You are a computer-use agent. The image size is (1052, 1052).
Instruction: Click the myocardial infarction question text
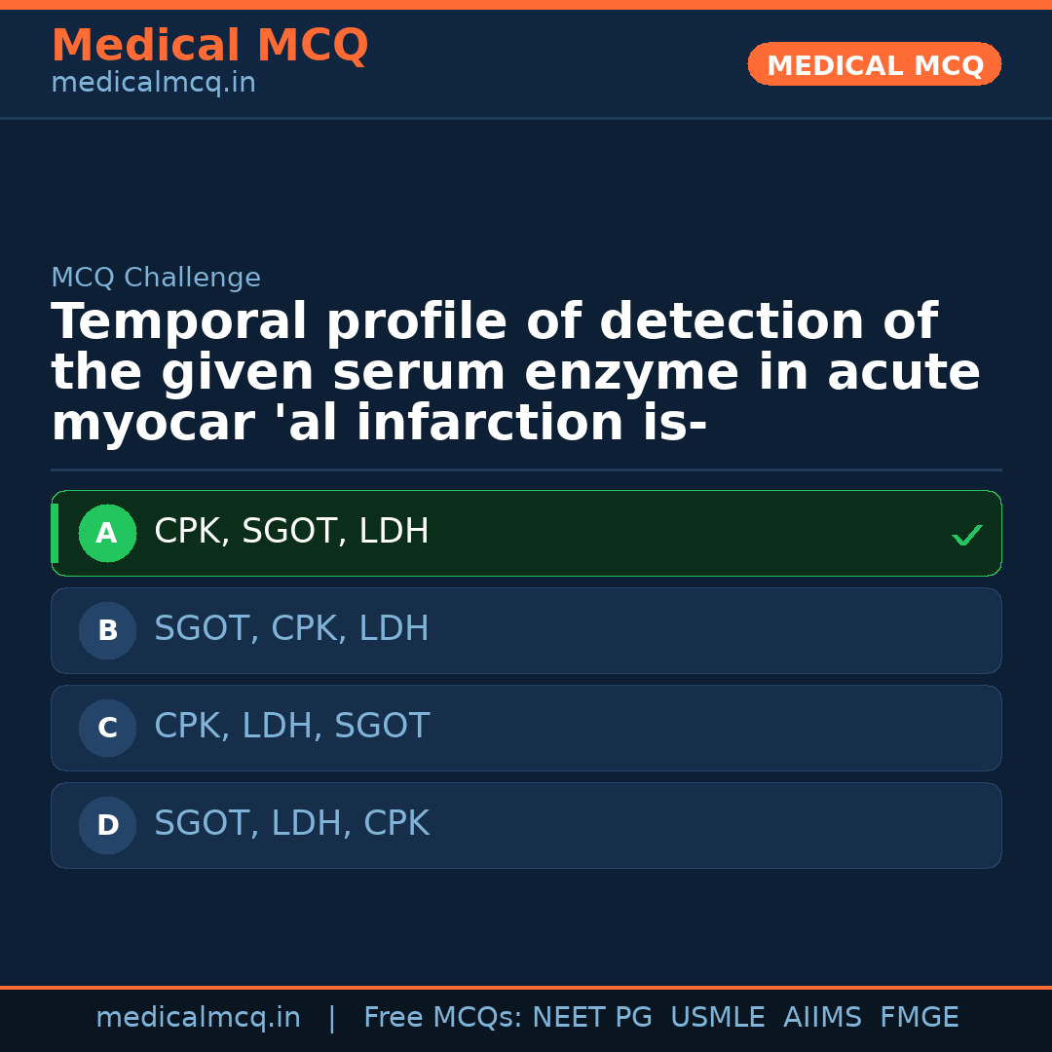pos(514,373)
